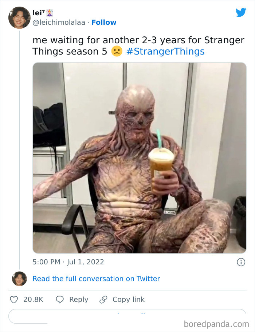Click the Reply text label

pos(79,300)
